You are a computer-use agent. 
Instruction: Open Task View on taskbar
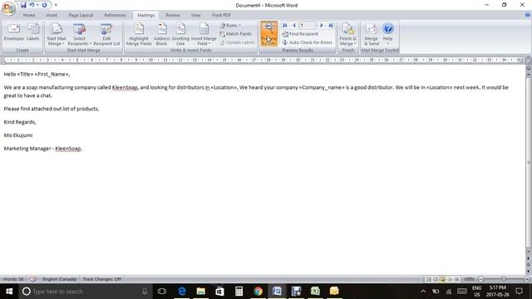[x=162, y=292]
